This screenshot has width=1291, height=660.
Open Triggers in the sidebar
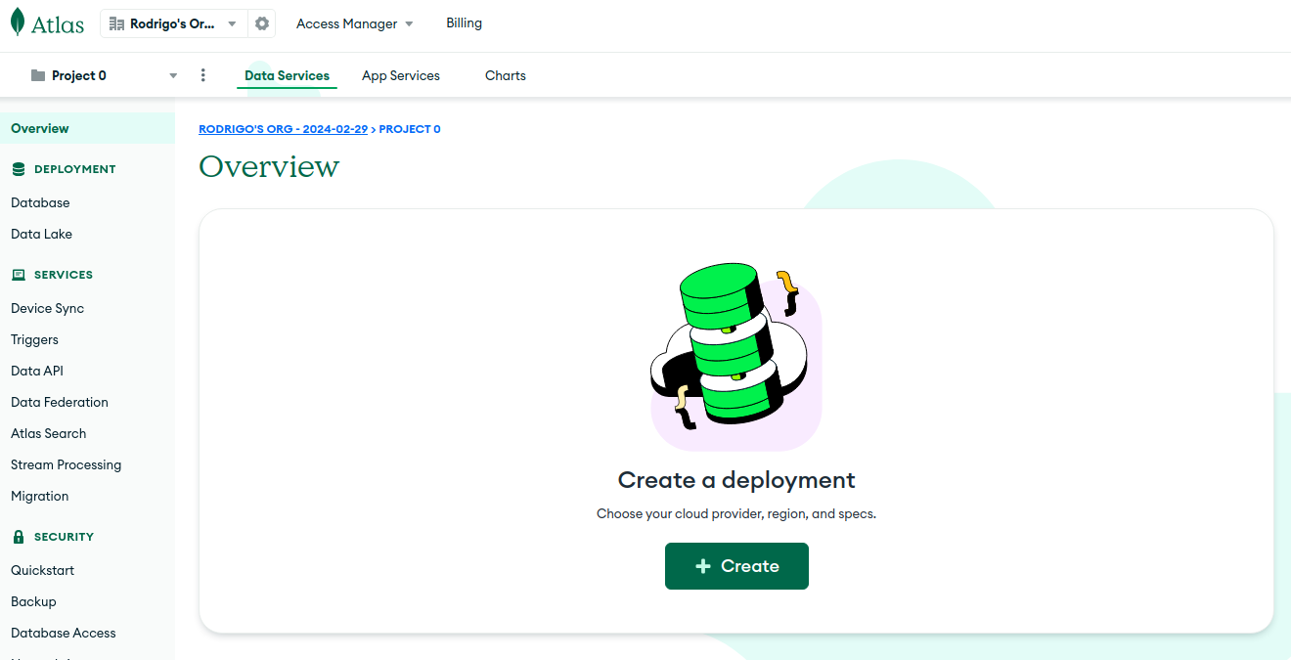(x=34, y=339)
